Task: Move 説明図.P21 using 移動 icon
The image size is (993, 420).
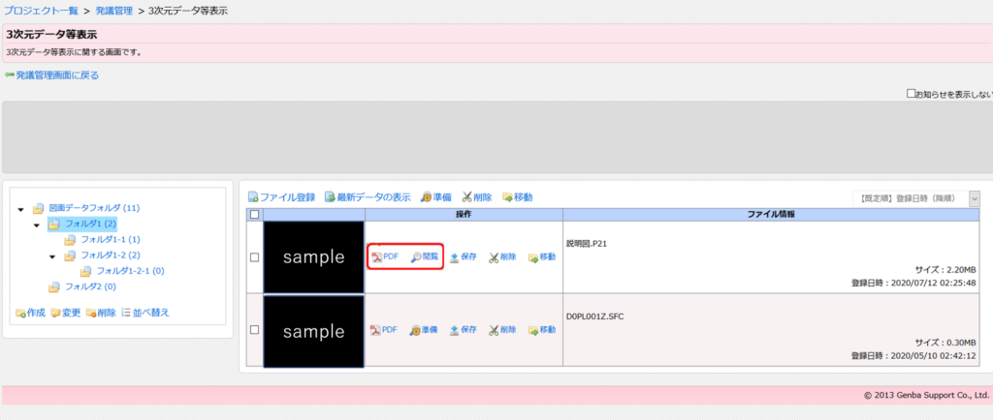Action: point(541,257)
